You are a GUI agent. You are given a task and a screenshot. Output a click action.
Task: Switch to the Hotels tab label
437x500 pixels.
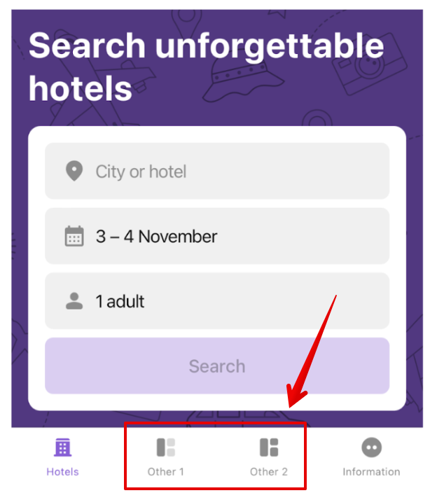point(62,471)
